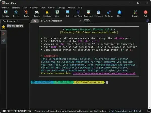Go to the Home tab house icon
151x113 pixels.
coord(35,21)
